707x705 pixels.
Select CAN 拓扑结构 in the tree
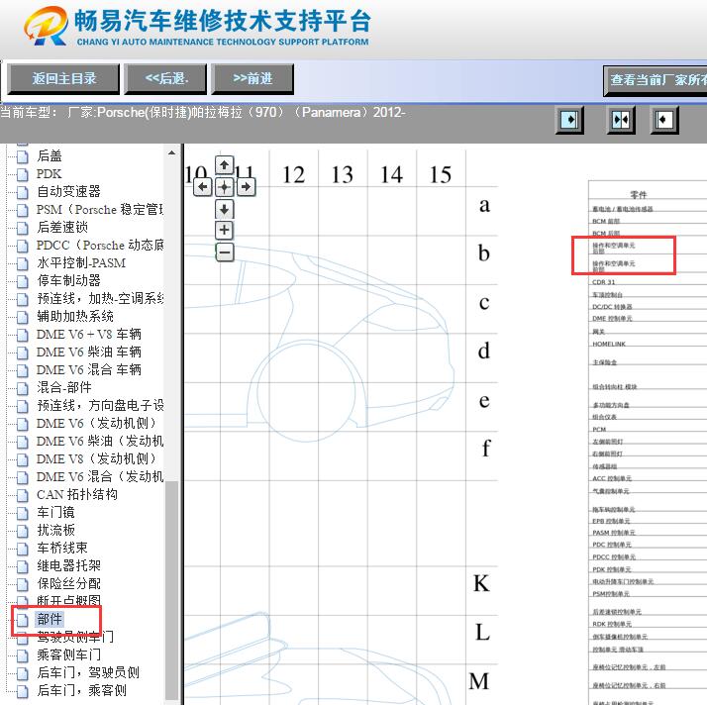77,494
